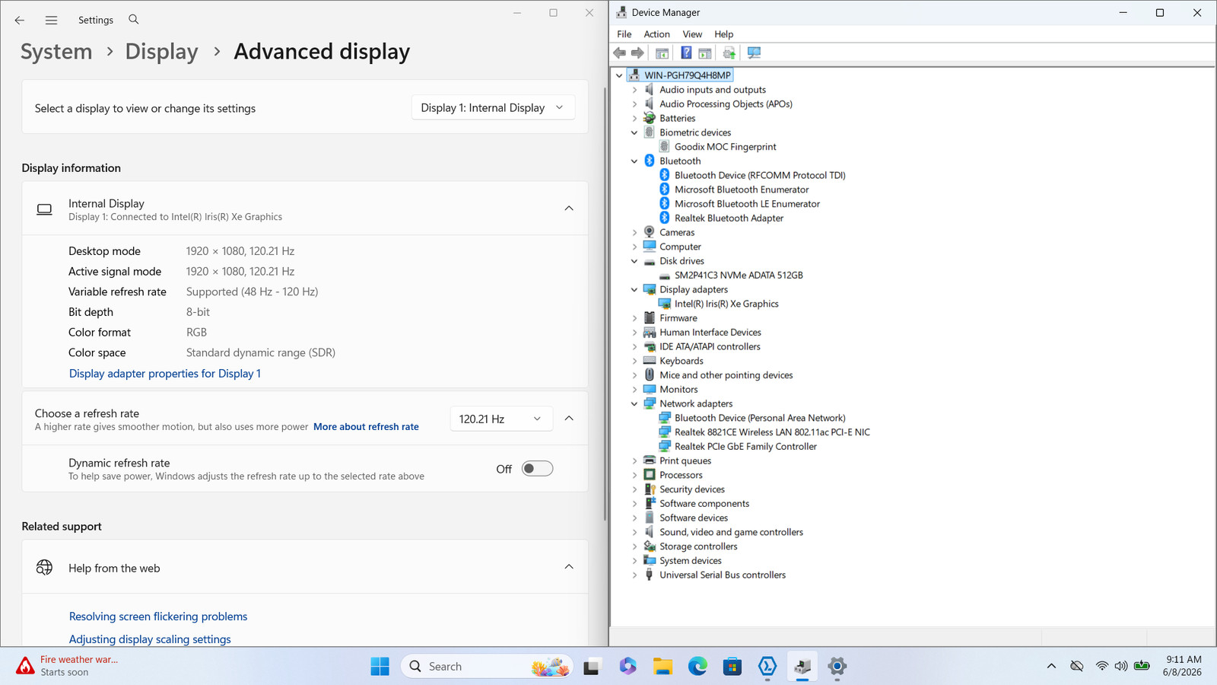Viewport: 1217px width, 685px height.
Task: Open the clock and date in taskbar
Action: click(1183, 666)
